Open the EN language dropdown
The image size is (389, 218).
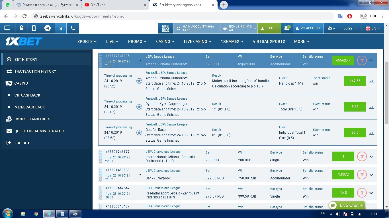click(373, 28)
